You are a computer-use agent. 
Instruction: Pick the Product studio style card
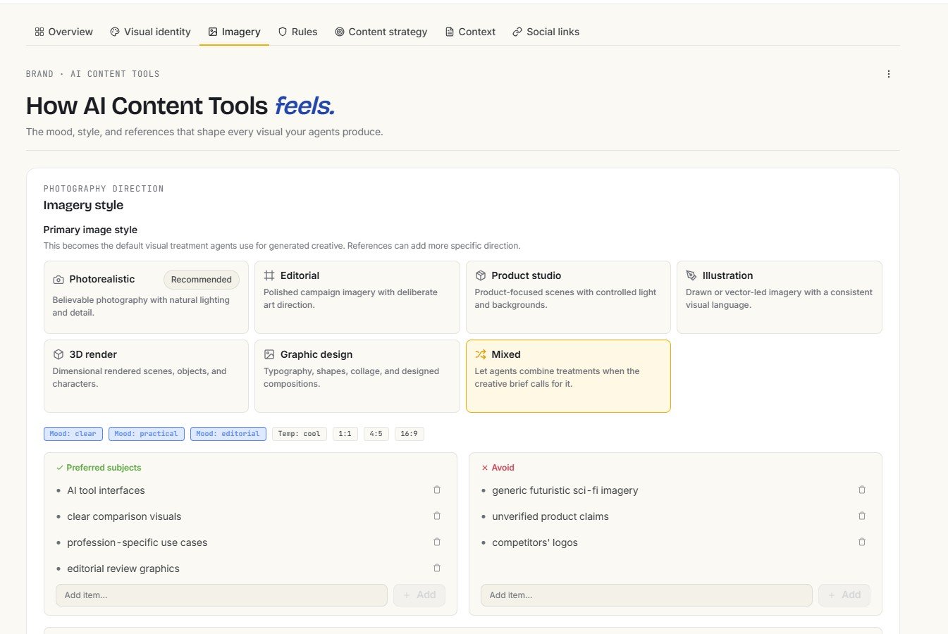pyautogui.click(x=568, y=297)
